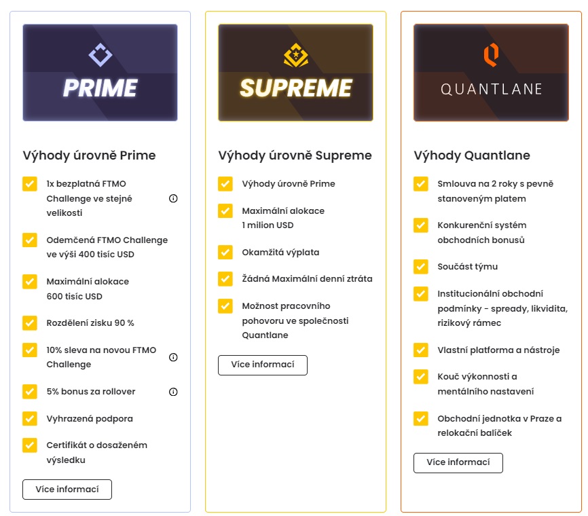This screenshot has height=516, width=588.
Task: Click the Výhody úrovně Supreme heading
Action: point(295,155)
